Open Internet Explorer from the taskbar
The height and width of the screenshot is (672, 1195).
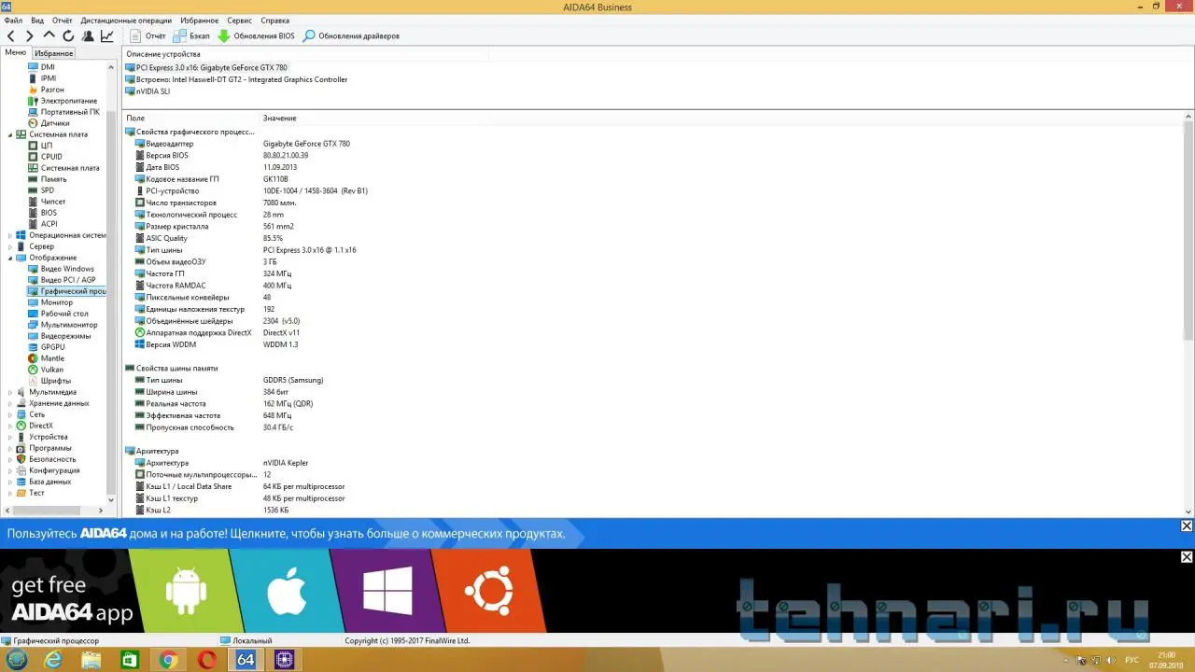tap(54, 660)
